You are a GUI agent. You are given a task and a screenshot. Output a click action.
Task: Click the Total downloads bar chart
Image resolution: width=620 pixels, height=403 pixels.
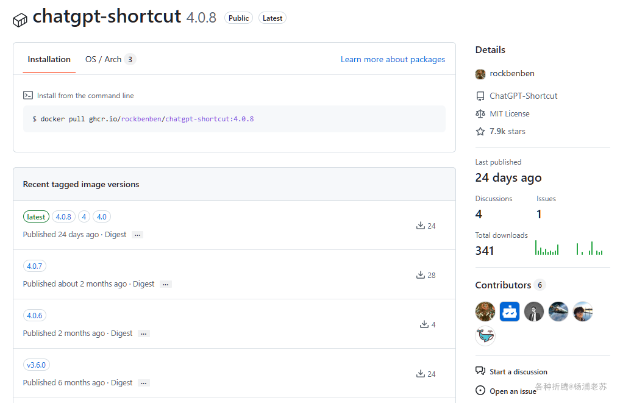point(569,248)
